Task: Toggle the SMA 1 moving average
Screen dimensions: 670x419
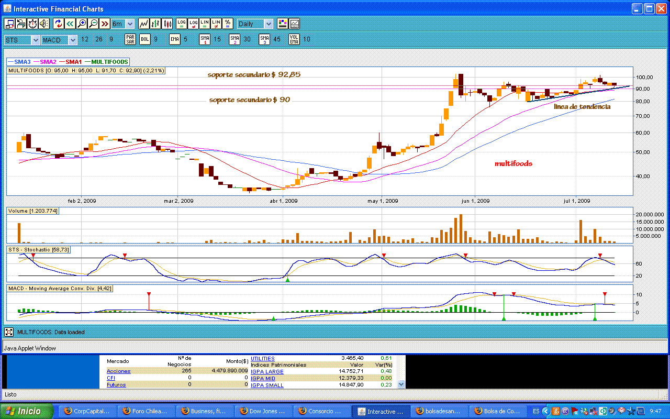Action: [205, 39]
